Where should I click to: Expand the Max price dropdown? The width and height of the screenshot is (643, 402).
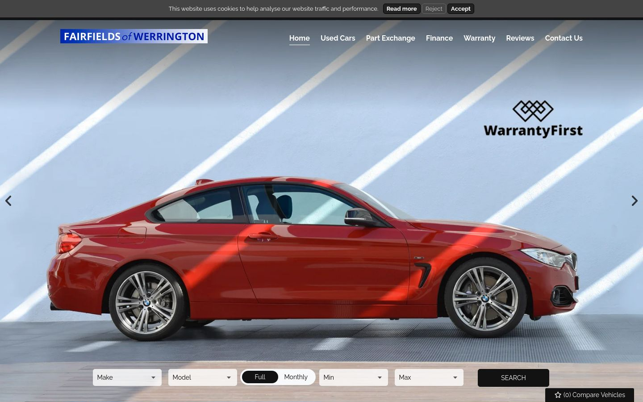pos(429,377)
